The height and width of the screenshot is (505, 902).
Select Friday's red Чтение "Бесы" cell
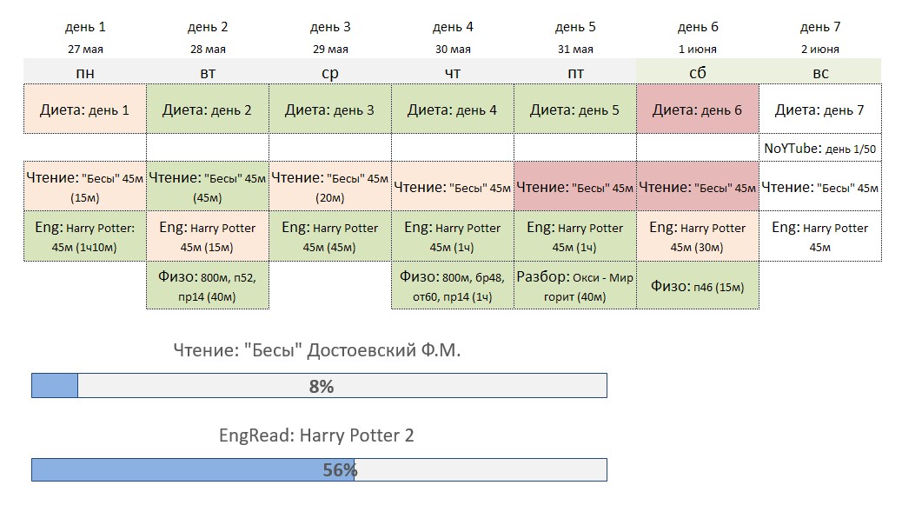coord(575,187)
